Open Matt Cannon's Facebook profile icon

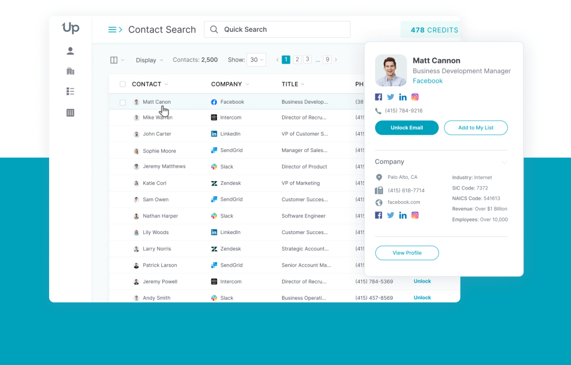(379, 97)
